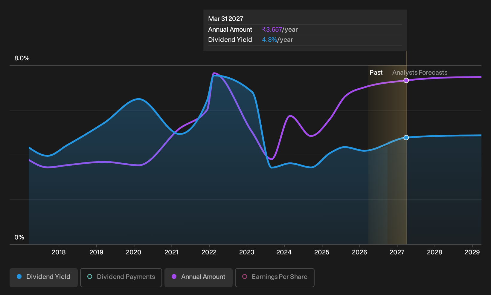This screenshot has height=295, width=491.
Task: Click the 'Analysts Forecasts' label
Action: tap(420, 73)
